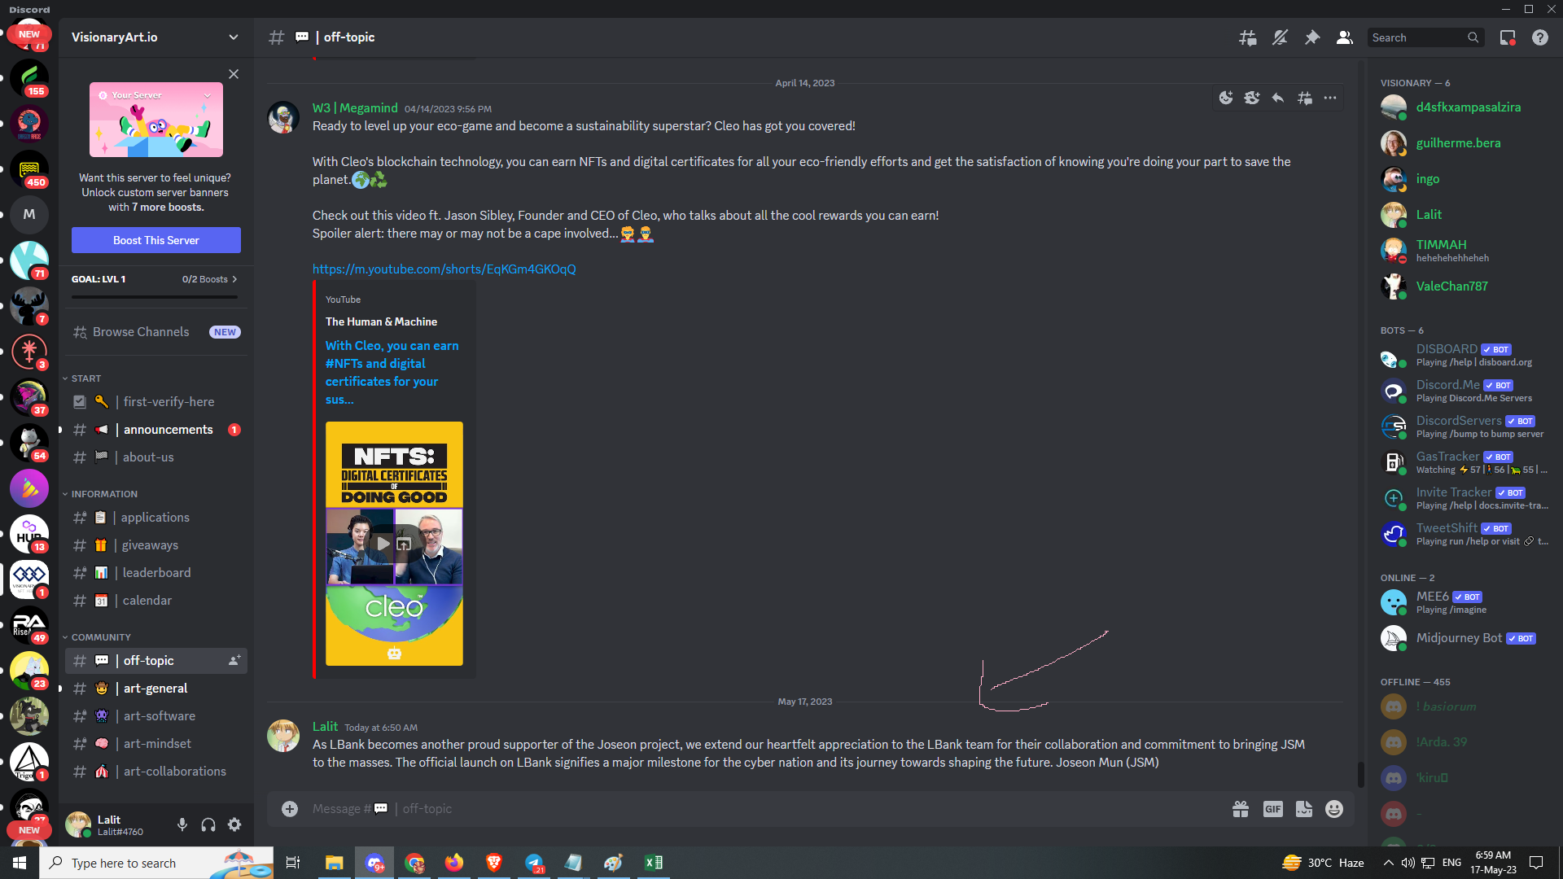The width and height of the screenshot is (1563, 879).
Task: Open Telegram from taskbar
Action: [x=533, y=863]
